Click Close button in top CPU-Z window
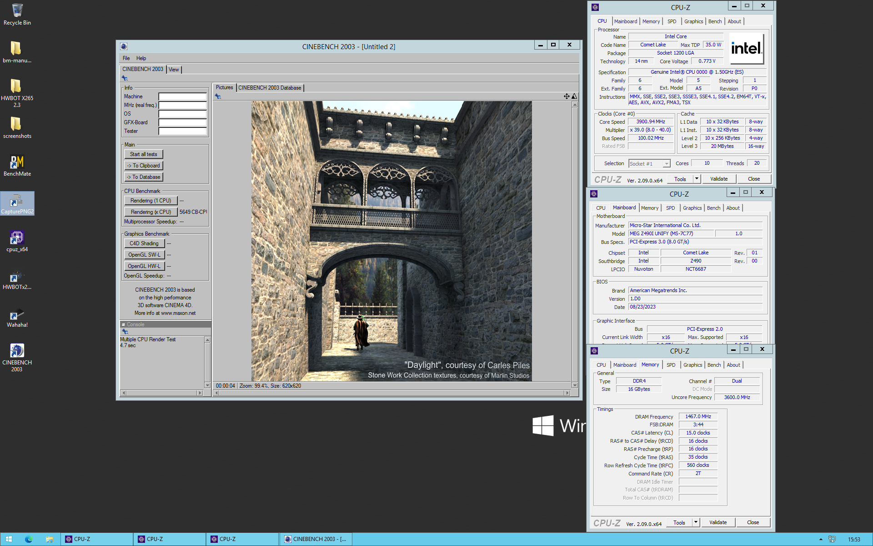The image size is (873, 546). click(x=753, y=179)
